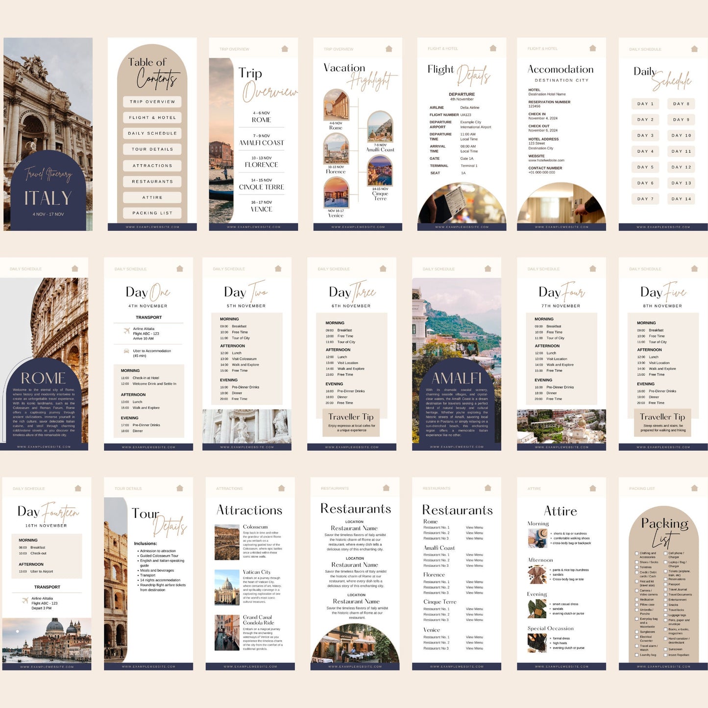Select PACKING LIST in the Table of Contents
This screenshot has height=708, width=708.
(152, 213)
